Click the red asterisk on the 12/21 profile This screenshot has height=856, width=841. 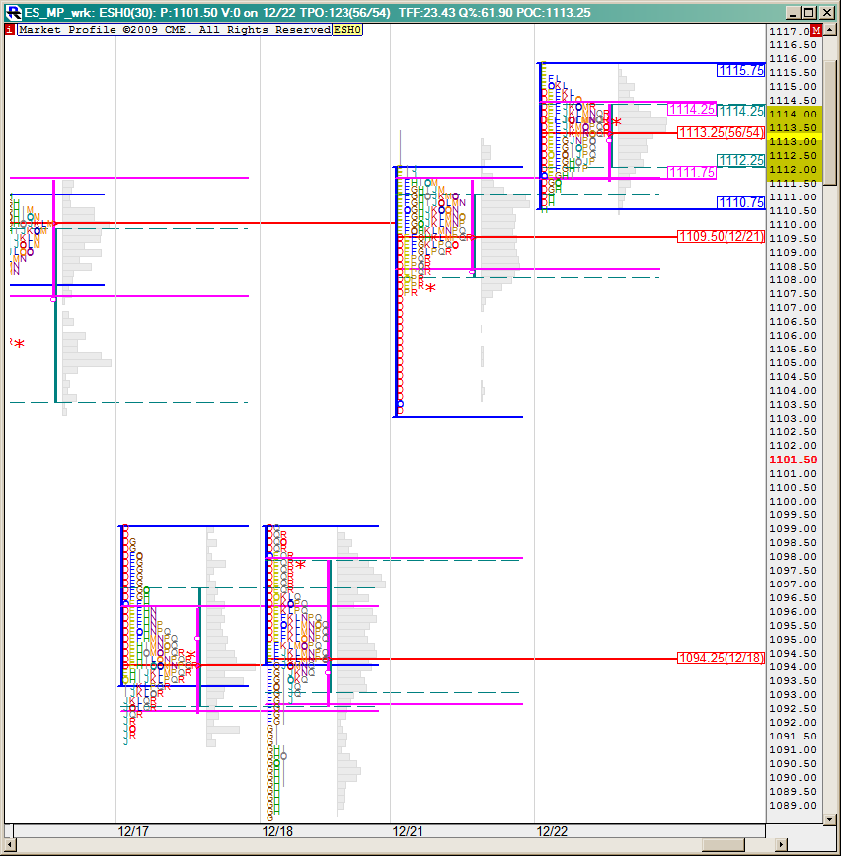pyautogui.click(x=430, y=288)
